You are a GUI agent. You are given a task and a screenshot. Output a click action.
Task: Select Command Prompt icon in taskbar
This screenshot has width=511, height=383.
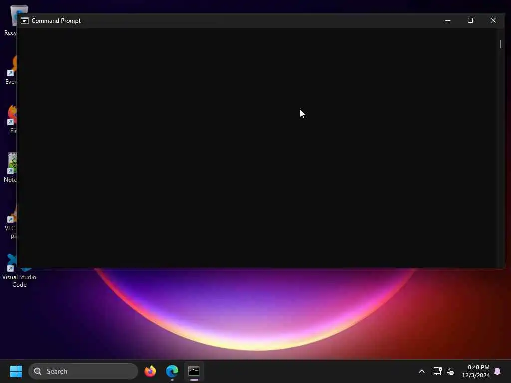pos(194,371)
